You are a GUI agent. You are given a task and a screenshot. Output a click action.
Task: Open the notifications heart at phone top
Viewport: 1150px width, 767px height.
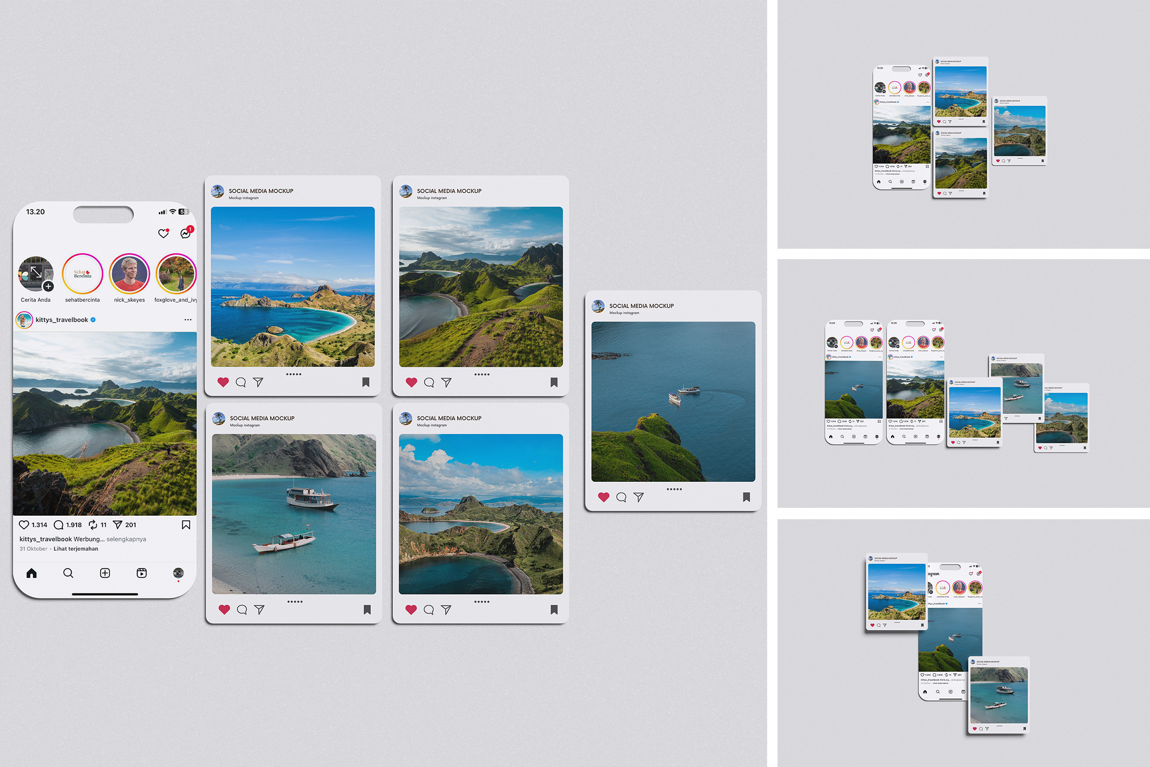[163, 234]
